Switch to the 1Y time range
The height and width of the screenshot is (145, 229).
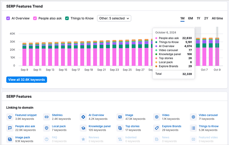(x=198, y=18)
